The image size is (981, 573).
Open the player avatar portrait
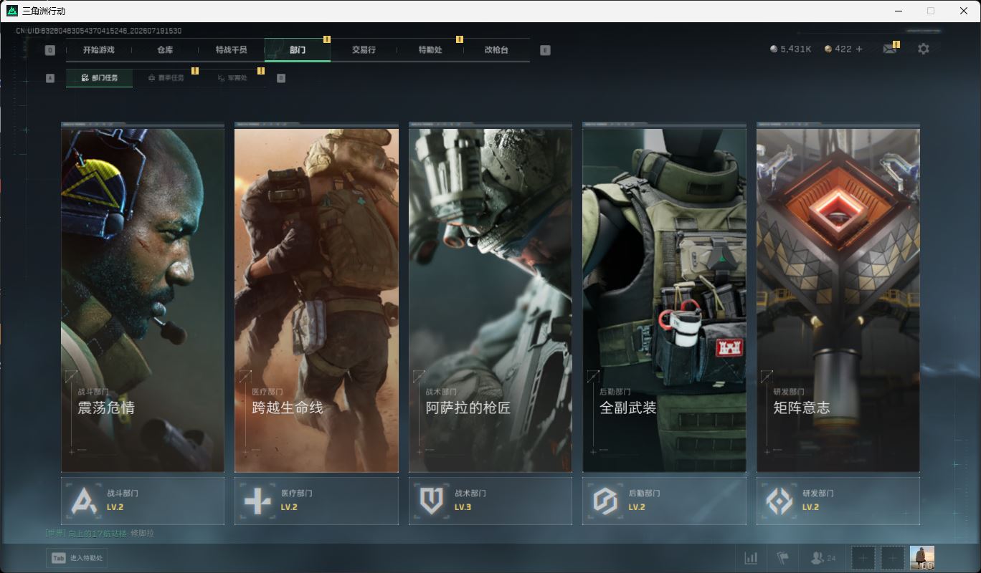[x=922, y=557]
